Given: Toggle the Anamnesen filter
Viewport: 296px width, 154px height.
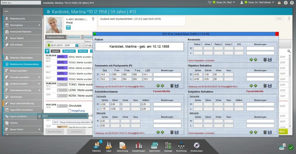Looking at the screenshot, I should [x=69, y=51].
